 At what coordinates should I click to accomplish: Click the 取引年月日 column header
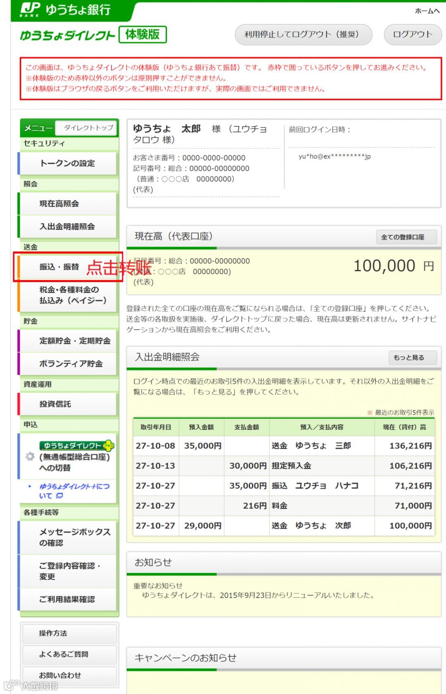(x=156, y=427)
